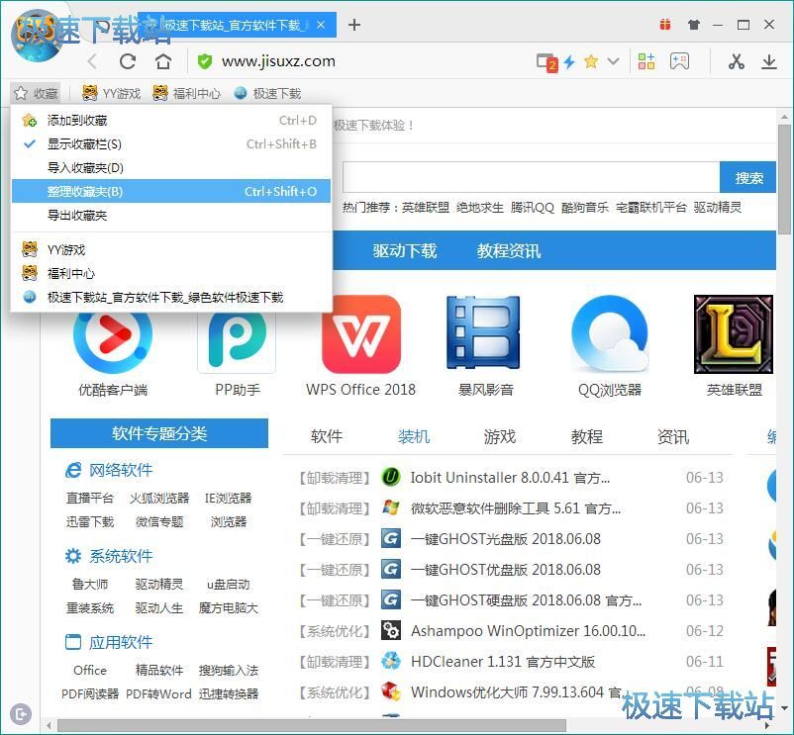
Task: Click the page search input field
Action: click(531, 177)
